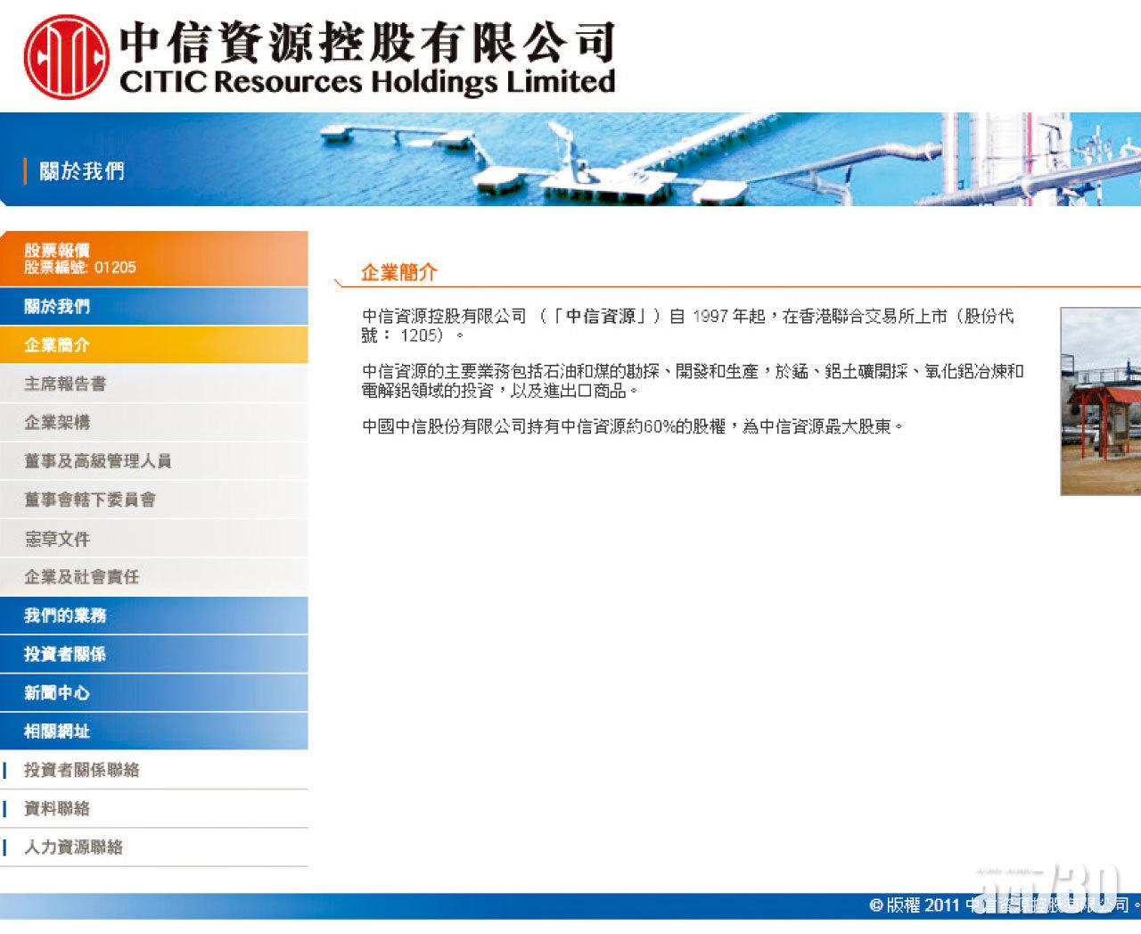Viewport: 1141px width, 934px height.
Task: Open the 股票報價 stock quote box
Action: pyautogui.click(x=154, y=259)
